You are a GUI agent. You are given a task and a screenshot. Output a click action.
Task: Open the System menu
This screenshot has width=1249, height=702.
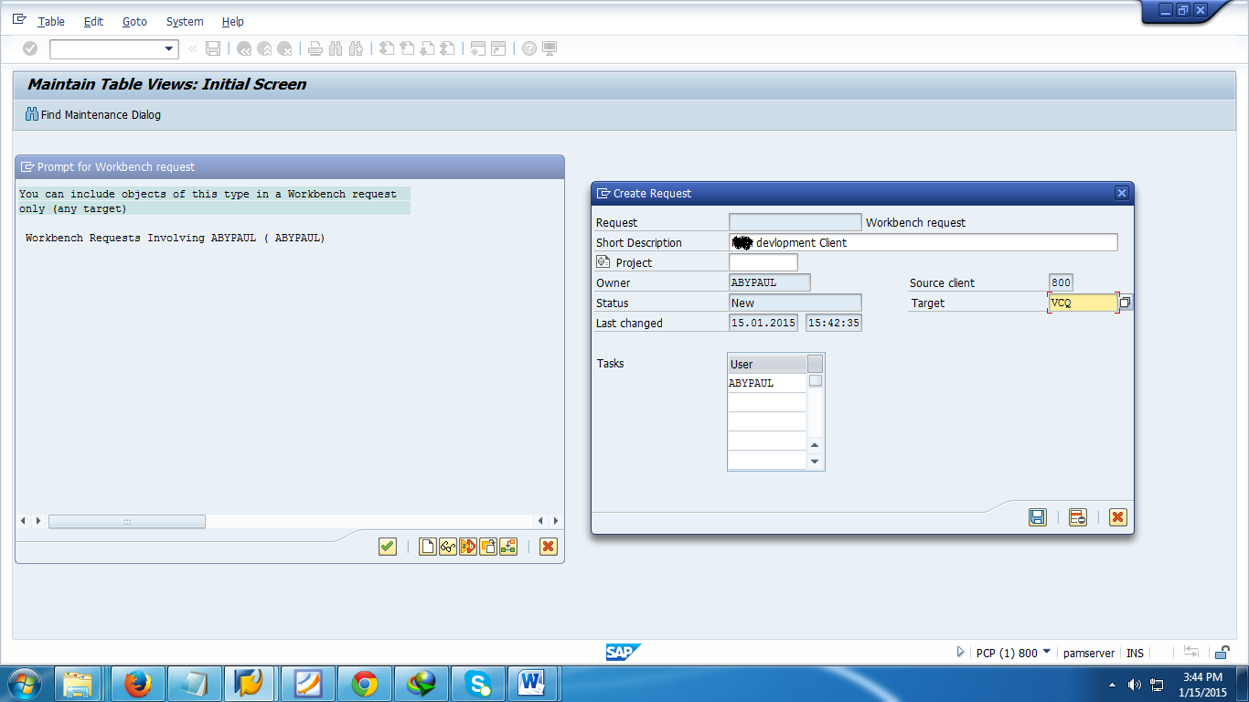coord(184,21)
